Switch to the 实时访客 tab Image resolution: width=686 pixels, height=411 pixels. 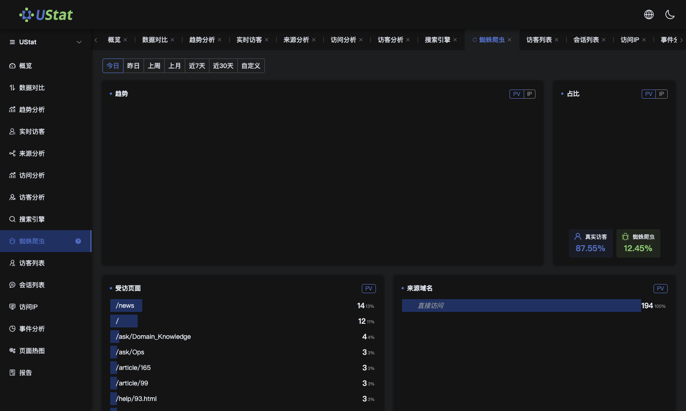point(249,40)
